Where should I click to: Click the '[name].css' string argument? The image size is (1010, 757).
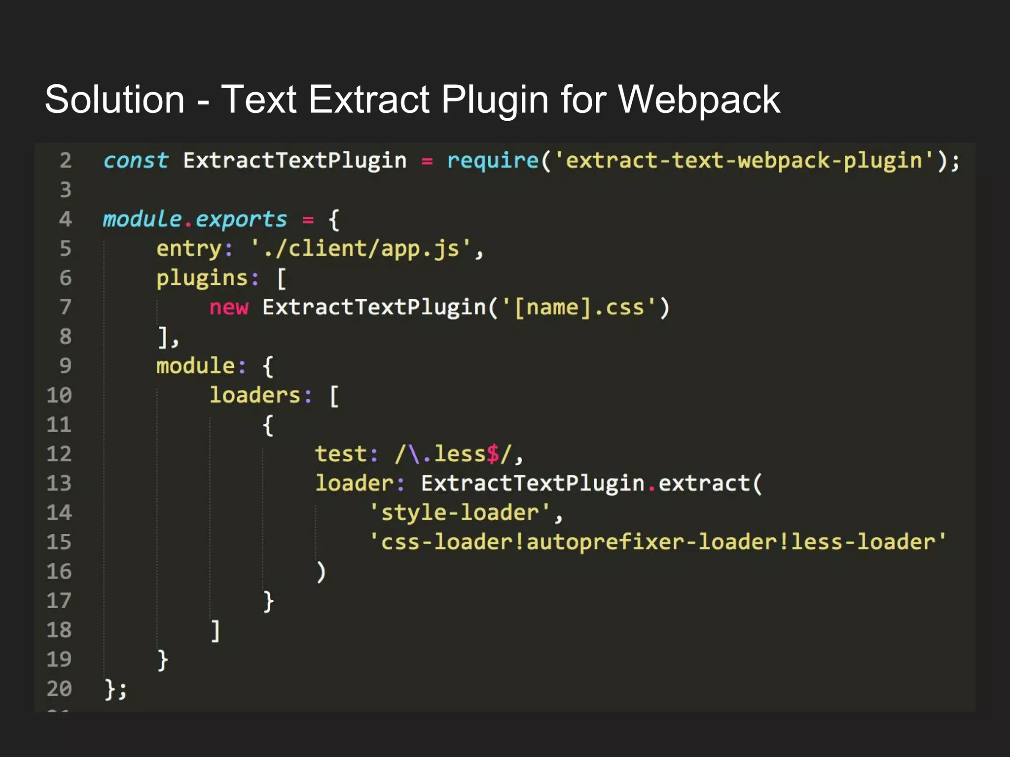579,308
